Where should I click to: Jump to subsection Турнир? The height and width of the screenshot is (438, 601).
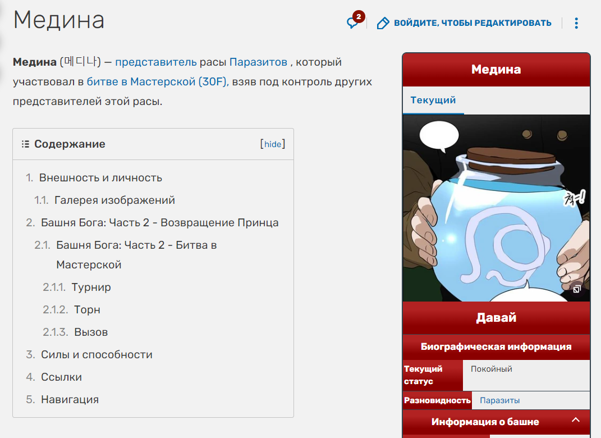click(x=91, y=288)
